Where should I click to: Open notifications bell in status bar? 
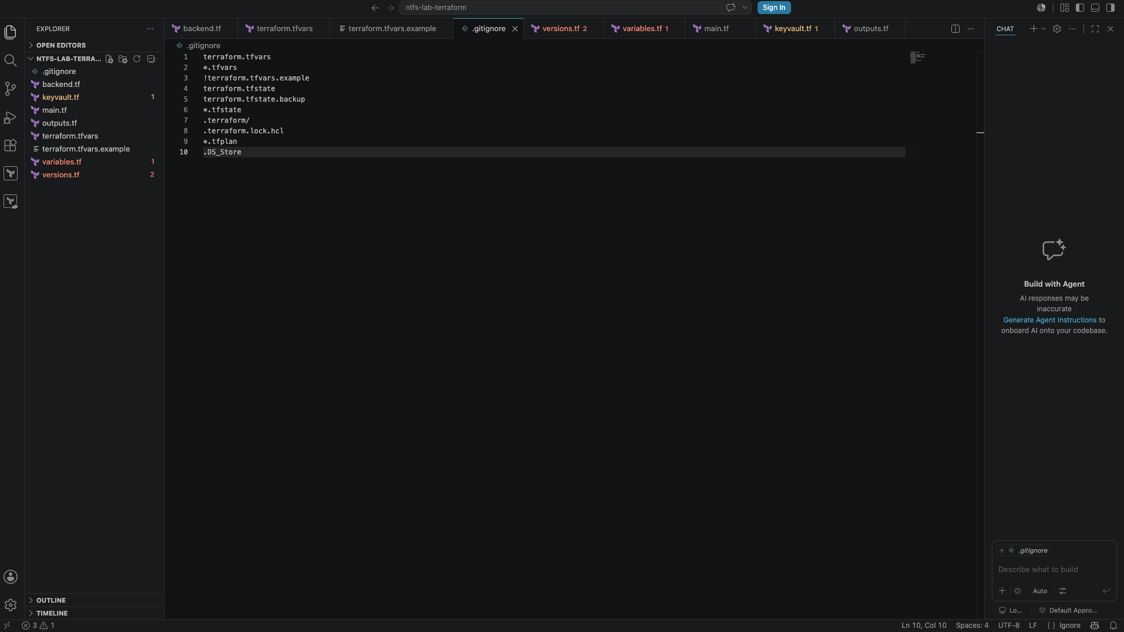[x=1113, y=626]
